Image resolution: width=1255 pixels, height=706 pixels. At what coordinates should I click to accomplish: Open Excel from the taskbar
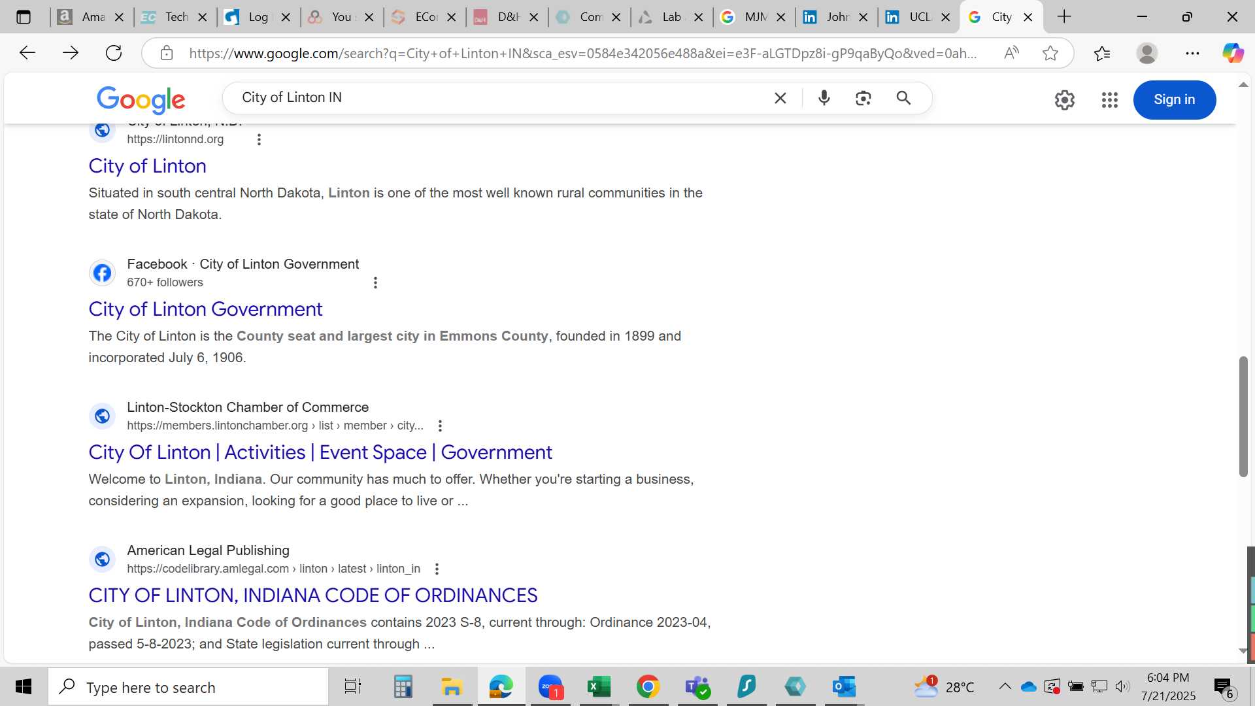598,687
